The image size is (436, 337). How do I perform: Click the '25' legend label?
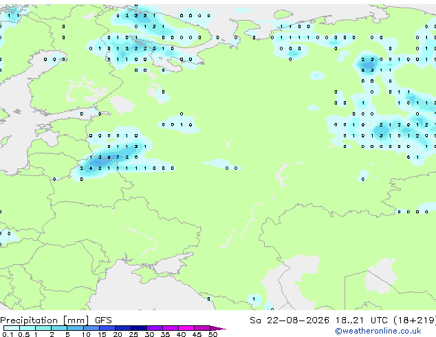tap(133, 334)
